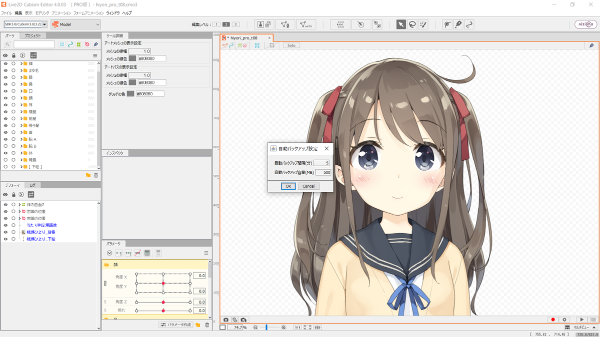This screenshot has height=337, width=600.
Task: Expand the まゆ毛 folder
Action: pyautogui.click(x=21, y=70)
